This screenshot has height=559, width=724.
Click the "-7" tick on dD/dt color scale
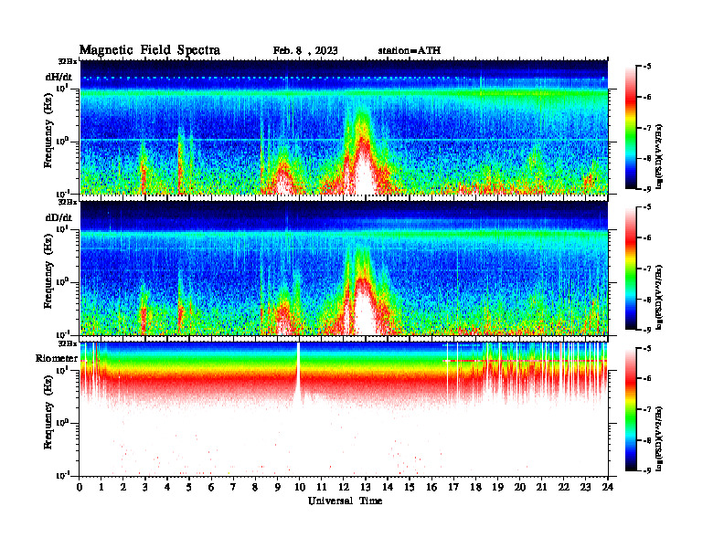(647, 269)
